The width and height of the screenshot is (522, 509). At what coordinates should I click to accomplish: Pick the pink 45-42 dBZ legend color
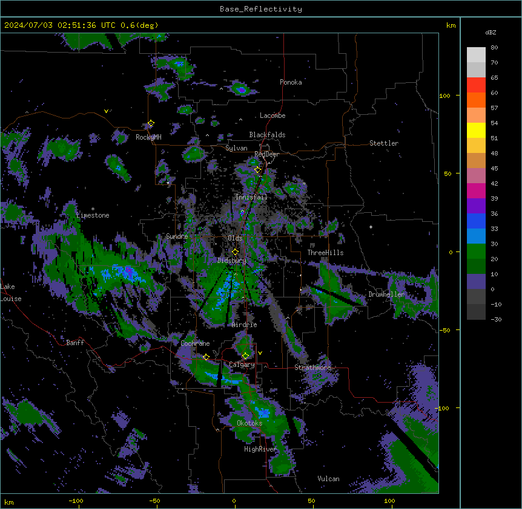click(476, 176)
